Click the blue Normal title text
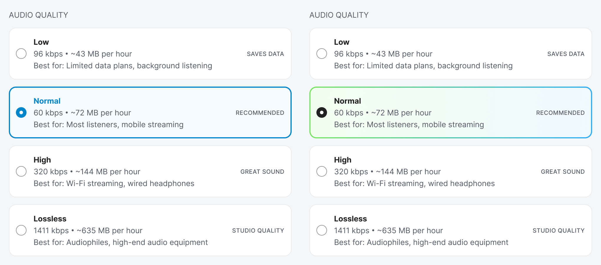This screenshot has height=265, width=601. coord(47,101)
